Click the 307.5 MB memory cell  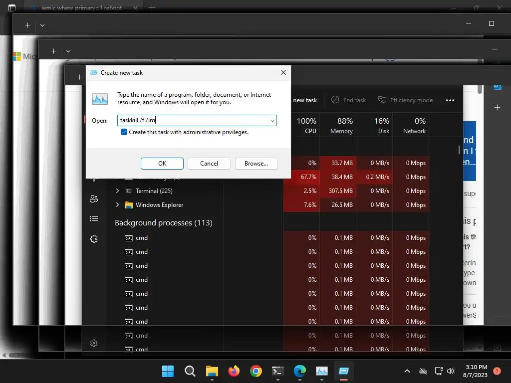coord(338,191)
